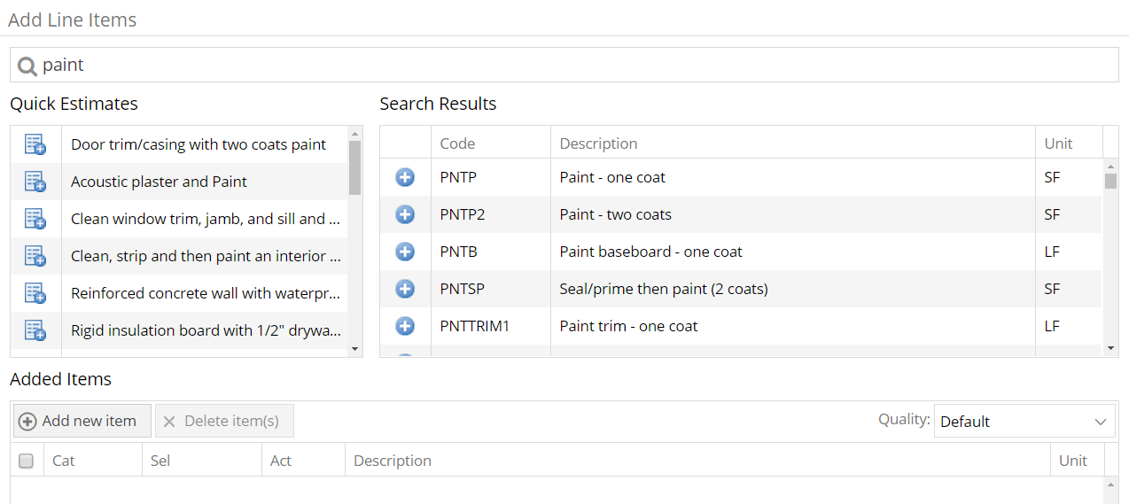Add PNTSP seal/prime then paint item
The width and height of the screenshot is (1129, 504).
[405, 289]
